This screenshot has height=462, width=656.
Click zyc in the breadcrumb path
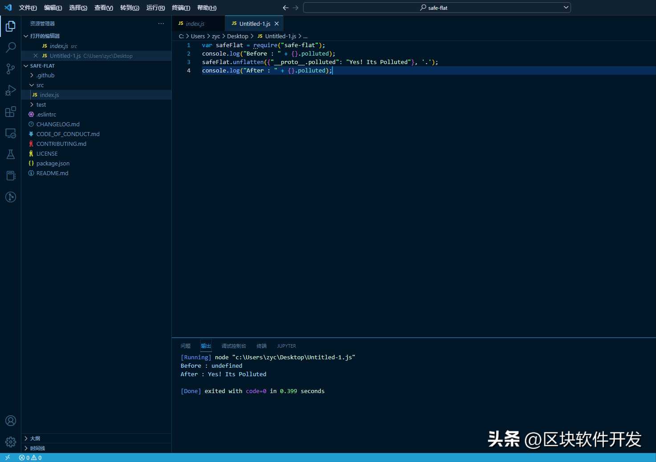tap(216, 36)
